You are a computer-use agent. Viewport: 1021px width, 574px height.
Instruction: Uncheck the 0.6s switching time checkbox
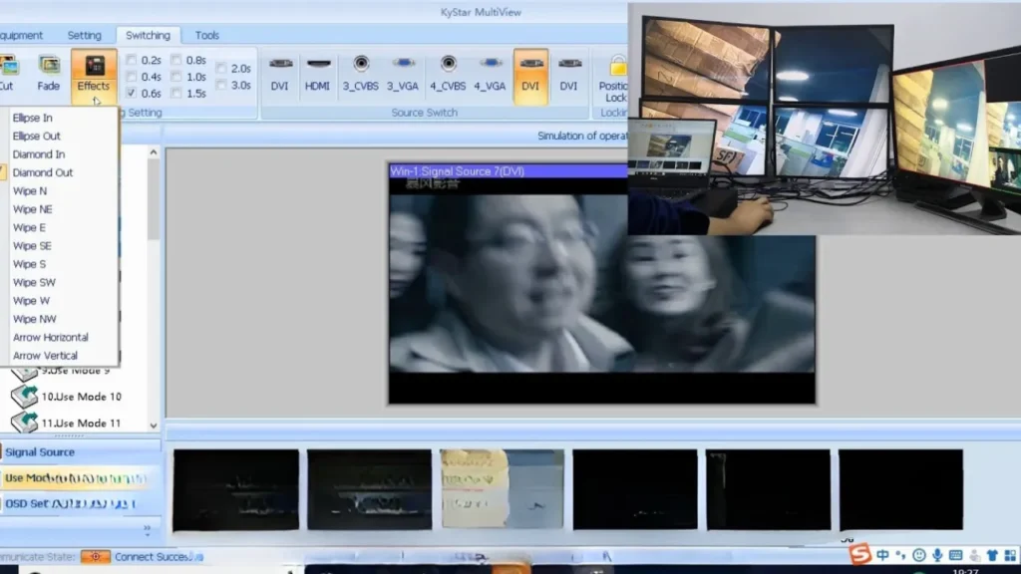click(132, 93)
